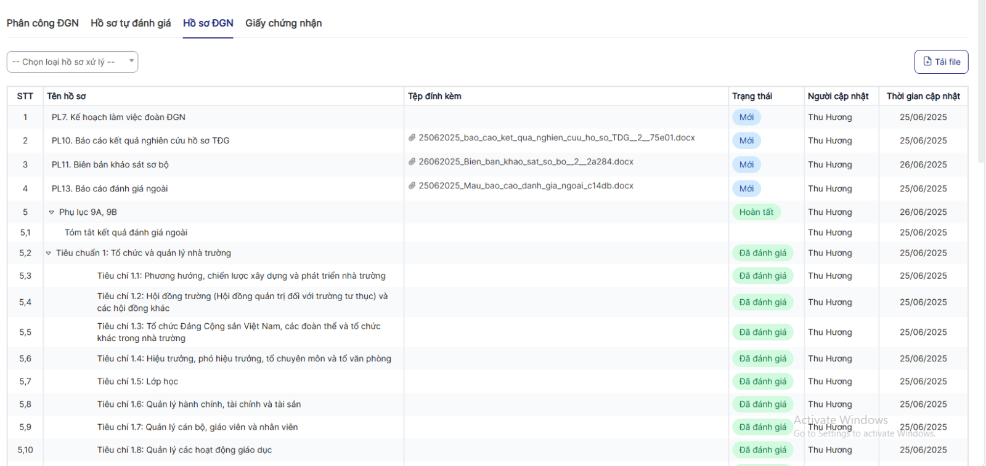Open the bao_cao_ket_qua_nghien_cuu docx file link
This screenshot has height=466, width=986.
556,138
